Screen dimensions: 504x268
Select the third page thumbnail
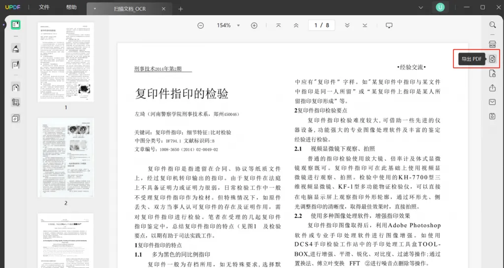tap(66, 241)
